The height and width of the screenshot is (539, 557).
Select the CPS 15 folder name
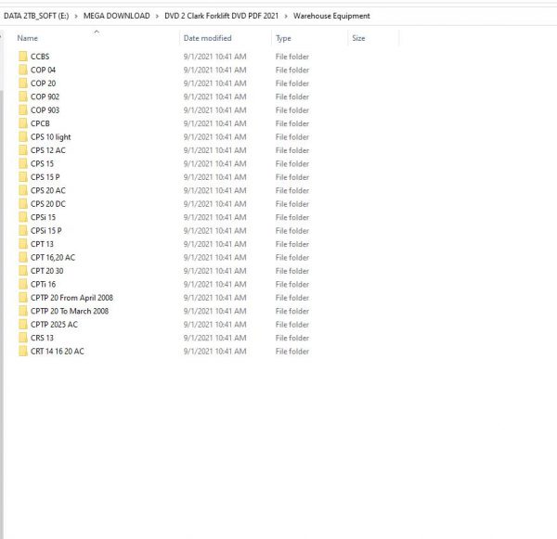coord(42,163)
